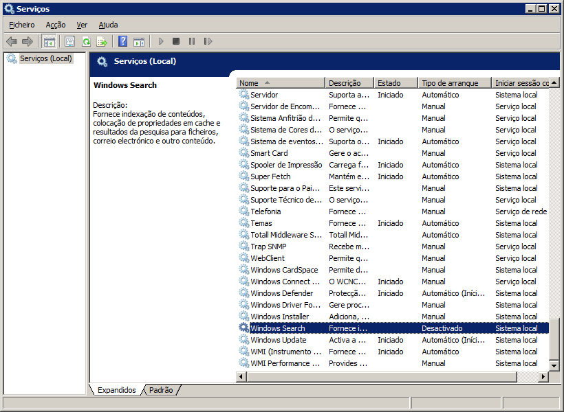Toggle the show/hide console tree icon
Viewport: 564px width, 412px height.
(49, 41)
